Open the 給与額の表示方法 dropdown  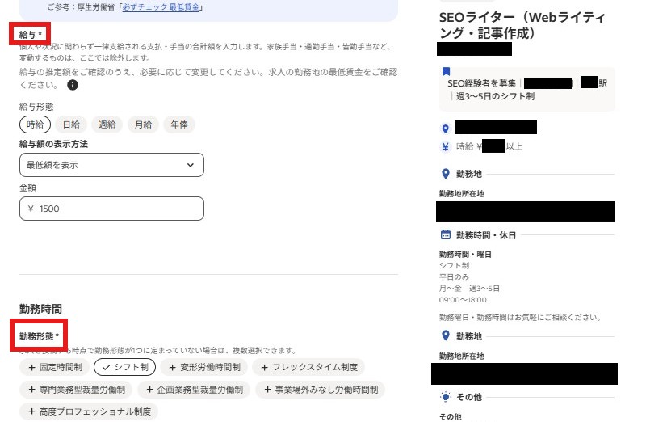pos(111,165)
